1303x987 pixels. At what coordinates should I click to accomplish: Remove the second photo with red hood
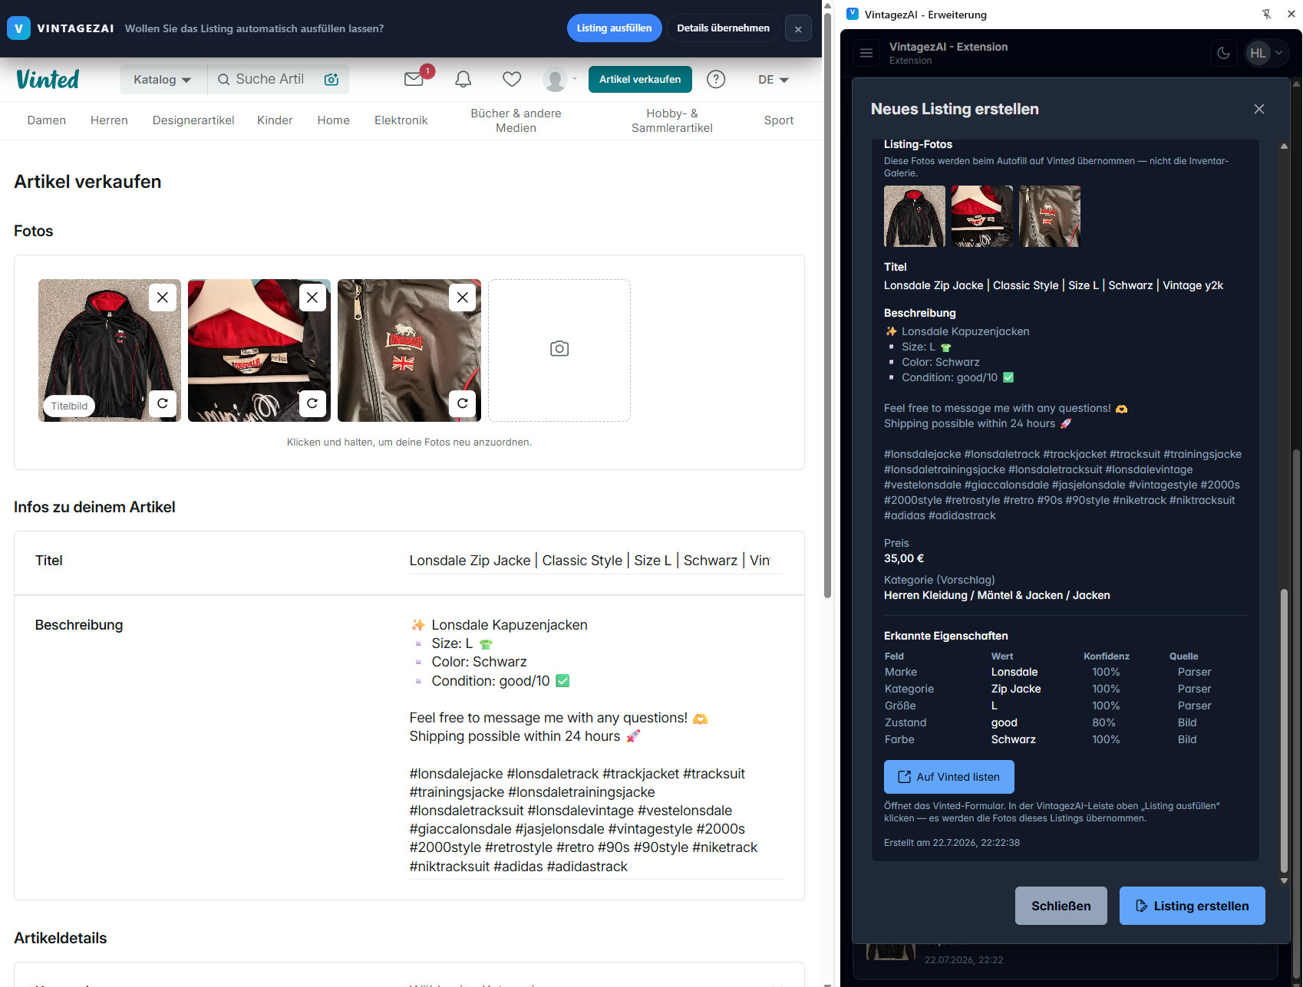coord(312,298)
